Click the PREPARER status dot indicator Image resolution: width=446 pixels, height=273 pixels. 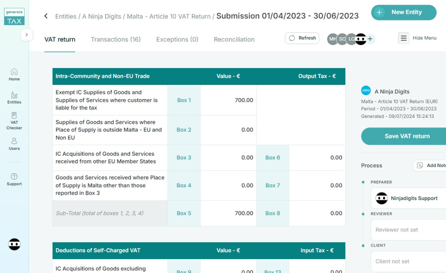click(362, 182)
